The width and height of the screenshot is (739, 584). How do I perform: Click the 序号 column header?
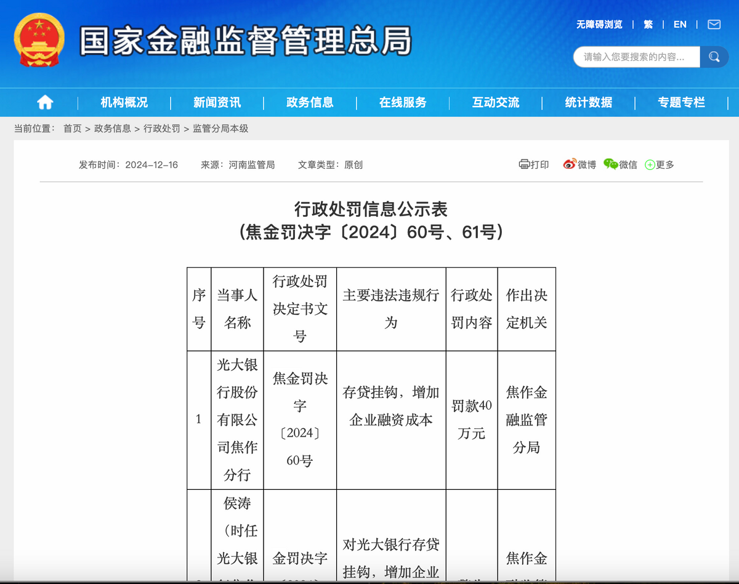(x=199, y=309)
